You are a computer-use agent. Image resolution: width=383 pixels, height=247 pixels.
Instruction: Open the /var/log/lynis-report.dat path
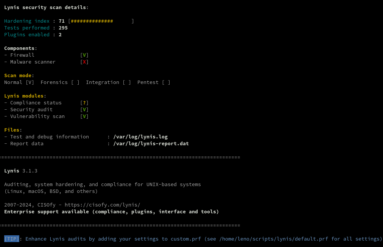151,144
